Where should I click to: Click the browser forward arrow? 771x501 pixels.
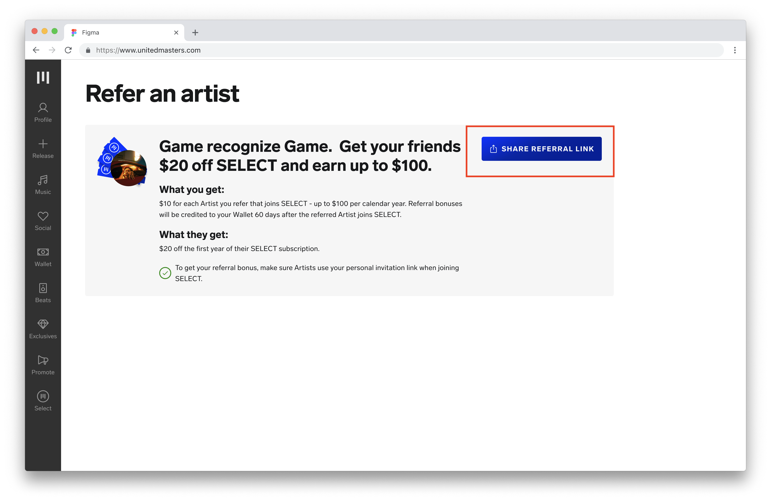(52, 50)
